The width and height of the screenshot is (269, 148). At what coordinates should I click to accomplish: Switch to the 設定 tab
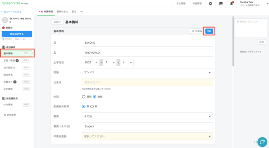(x=74, y=12)
